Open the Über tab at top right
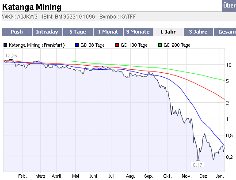 (x=229, y=6)
